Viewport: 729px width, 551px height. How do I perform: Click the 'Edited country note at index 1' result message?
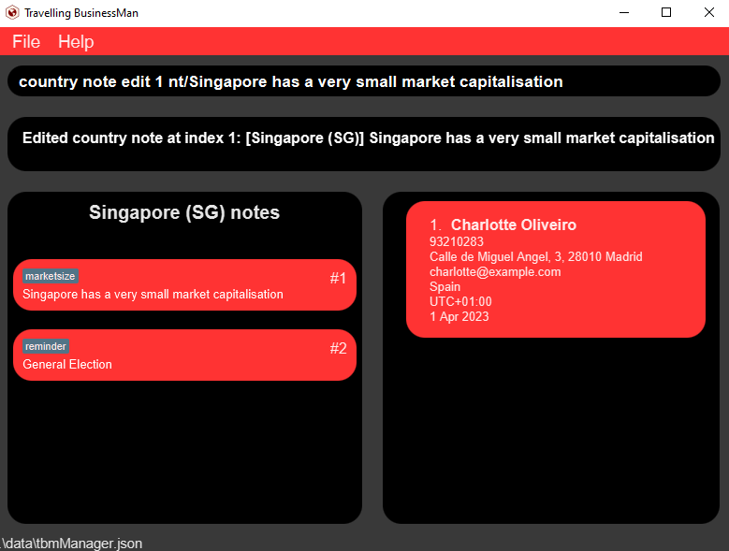[x=368, y=138]
